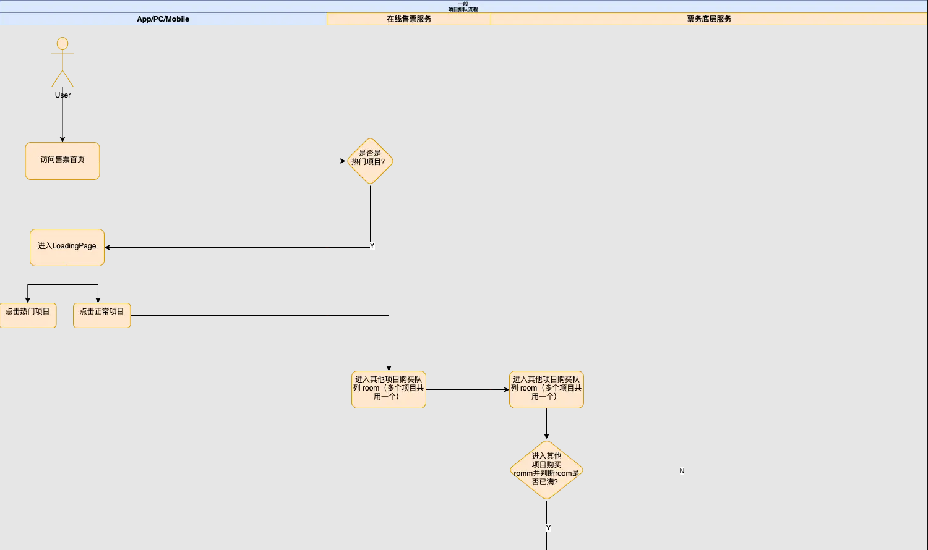Select the 点击正常项目 node
This screenshot has height=550, width=928.
point(101,315)
